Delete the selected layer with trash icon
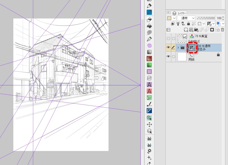Screen dimensions: 228x165 [223, 30]
